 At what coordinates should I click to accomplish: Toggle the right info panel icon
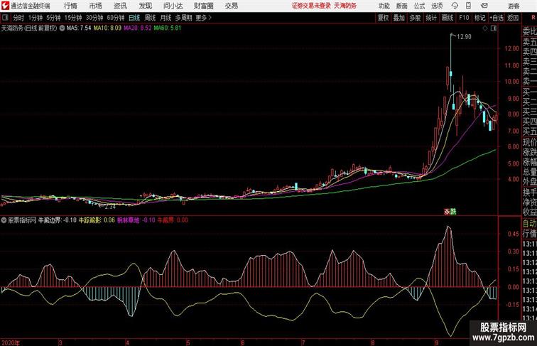click(x=493, y=28)
